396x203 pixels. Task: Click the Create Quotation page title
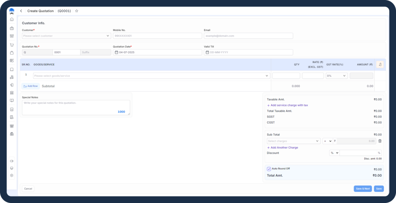click(x=40, y=11)
